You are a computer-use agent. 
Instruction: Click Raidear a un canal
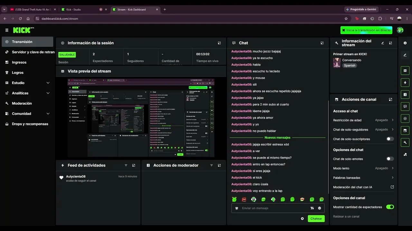tap(346, 217)
